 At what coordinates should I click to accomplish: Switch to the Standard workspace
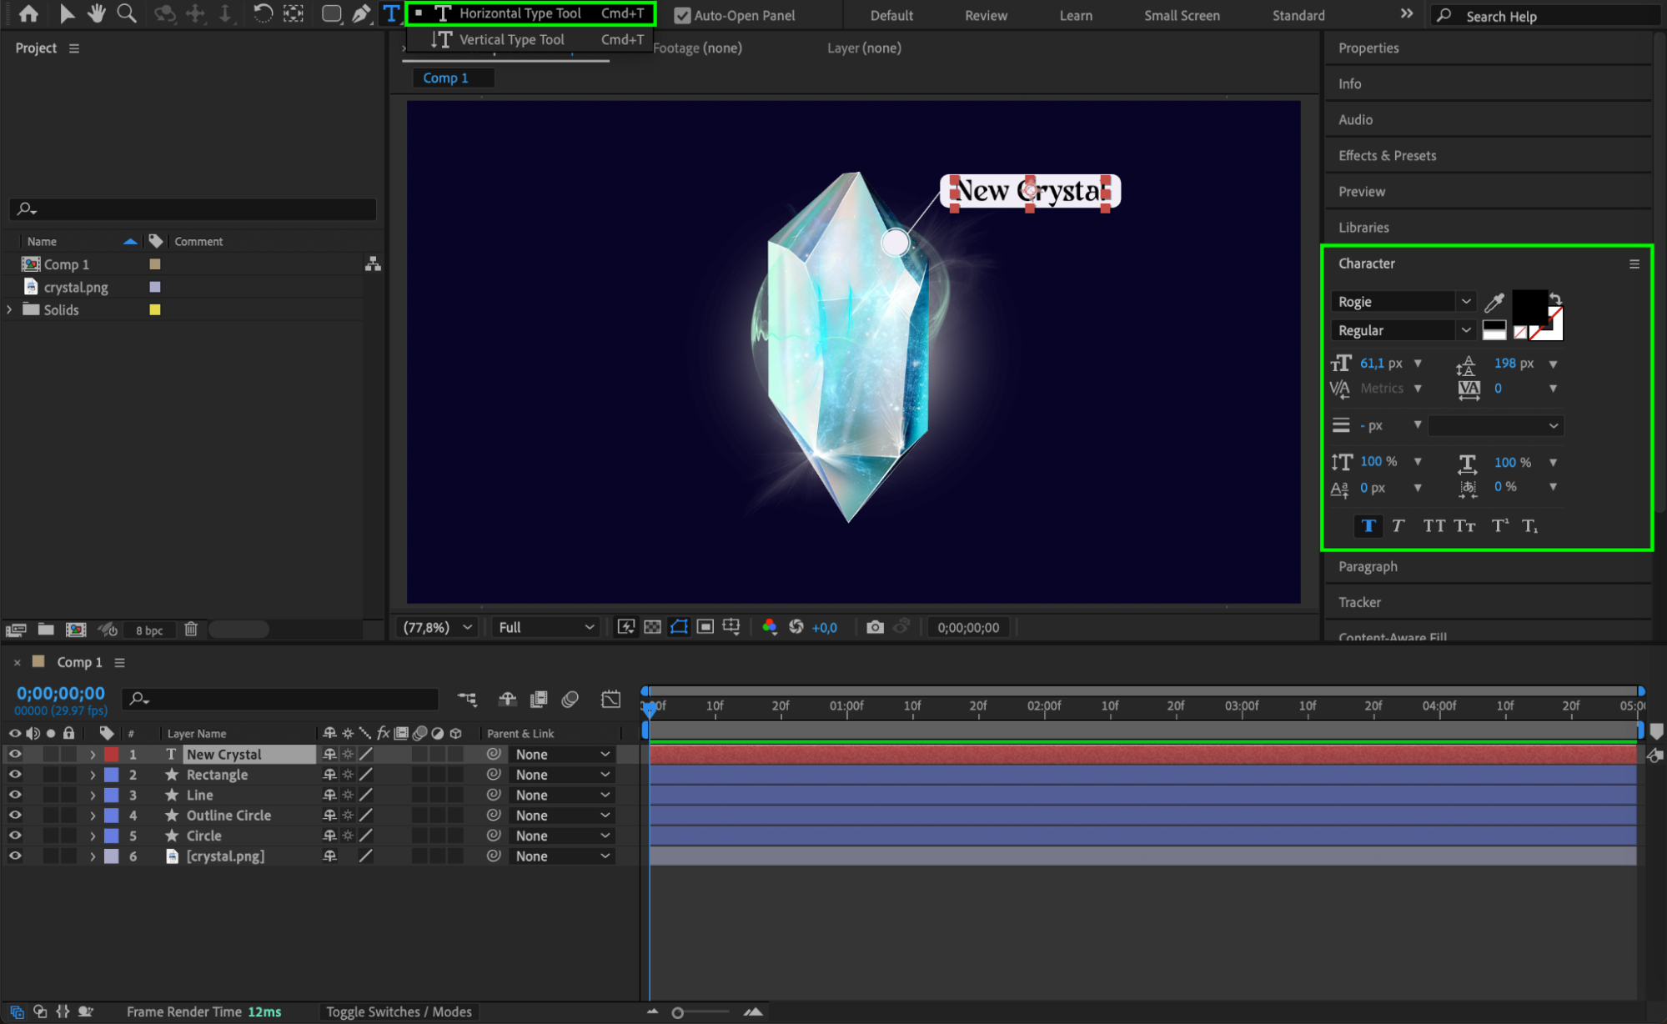(x=1298, y=15)
